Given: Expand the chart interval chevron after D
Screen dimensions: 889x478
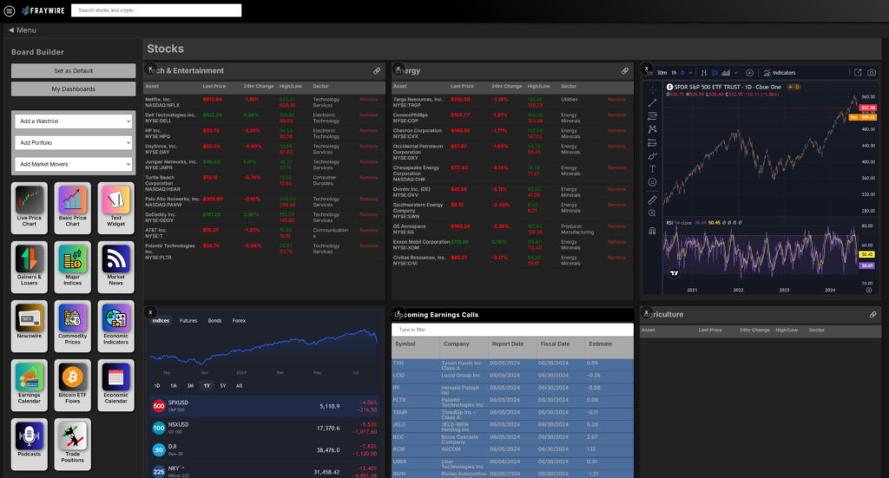Looking at the screenshot, I should click(690, 73).
